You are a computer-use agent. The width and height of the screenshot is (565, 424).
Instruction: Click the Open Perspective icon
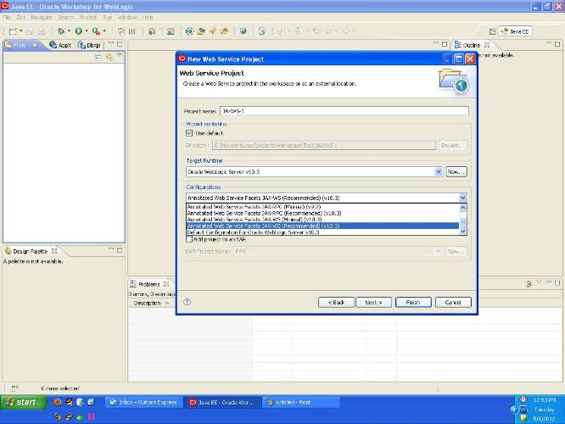pos(492,31)
